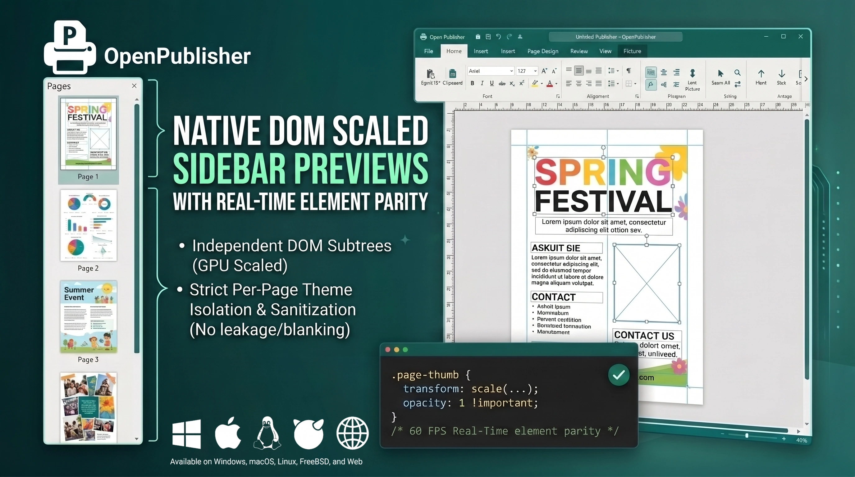Image resolution: width=855 pixels, height=477 pixels.
Task: Open the View tab
Action: [605, 51]
